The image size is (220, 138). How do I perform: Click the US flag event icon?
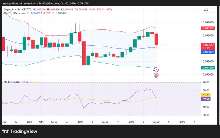pos(156,75)
